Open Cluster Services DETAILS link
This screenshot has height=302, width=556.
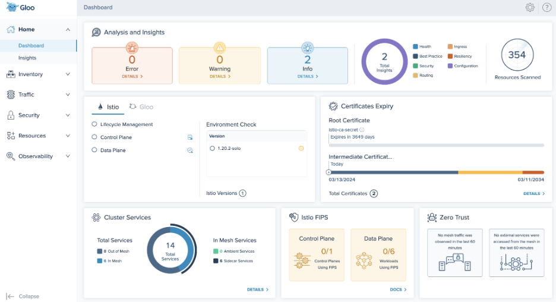(x=258, y=290)
